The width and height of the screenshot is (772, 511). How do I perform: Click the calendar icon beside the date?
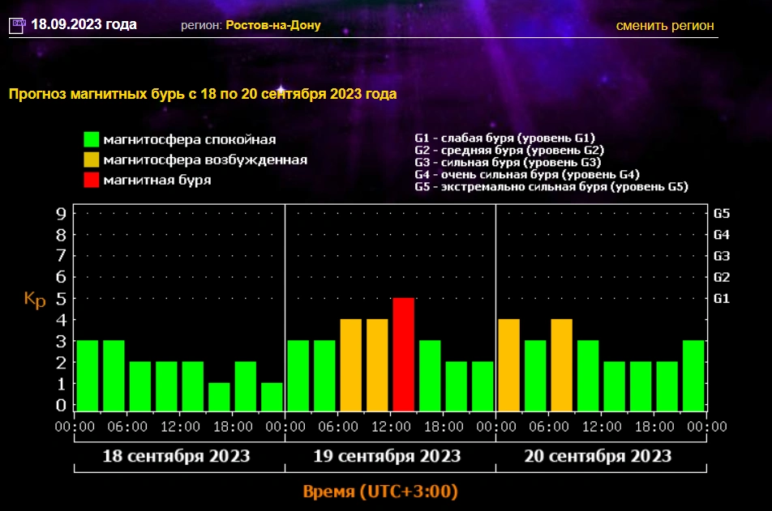18,25
